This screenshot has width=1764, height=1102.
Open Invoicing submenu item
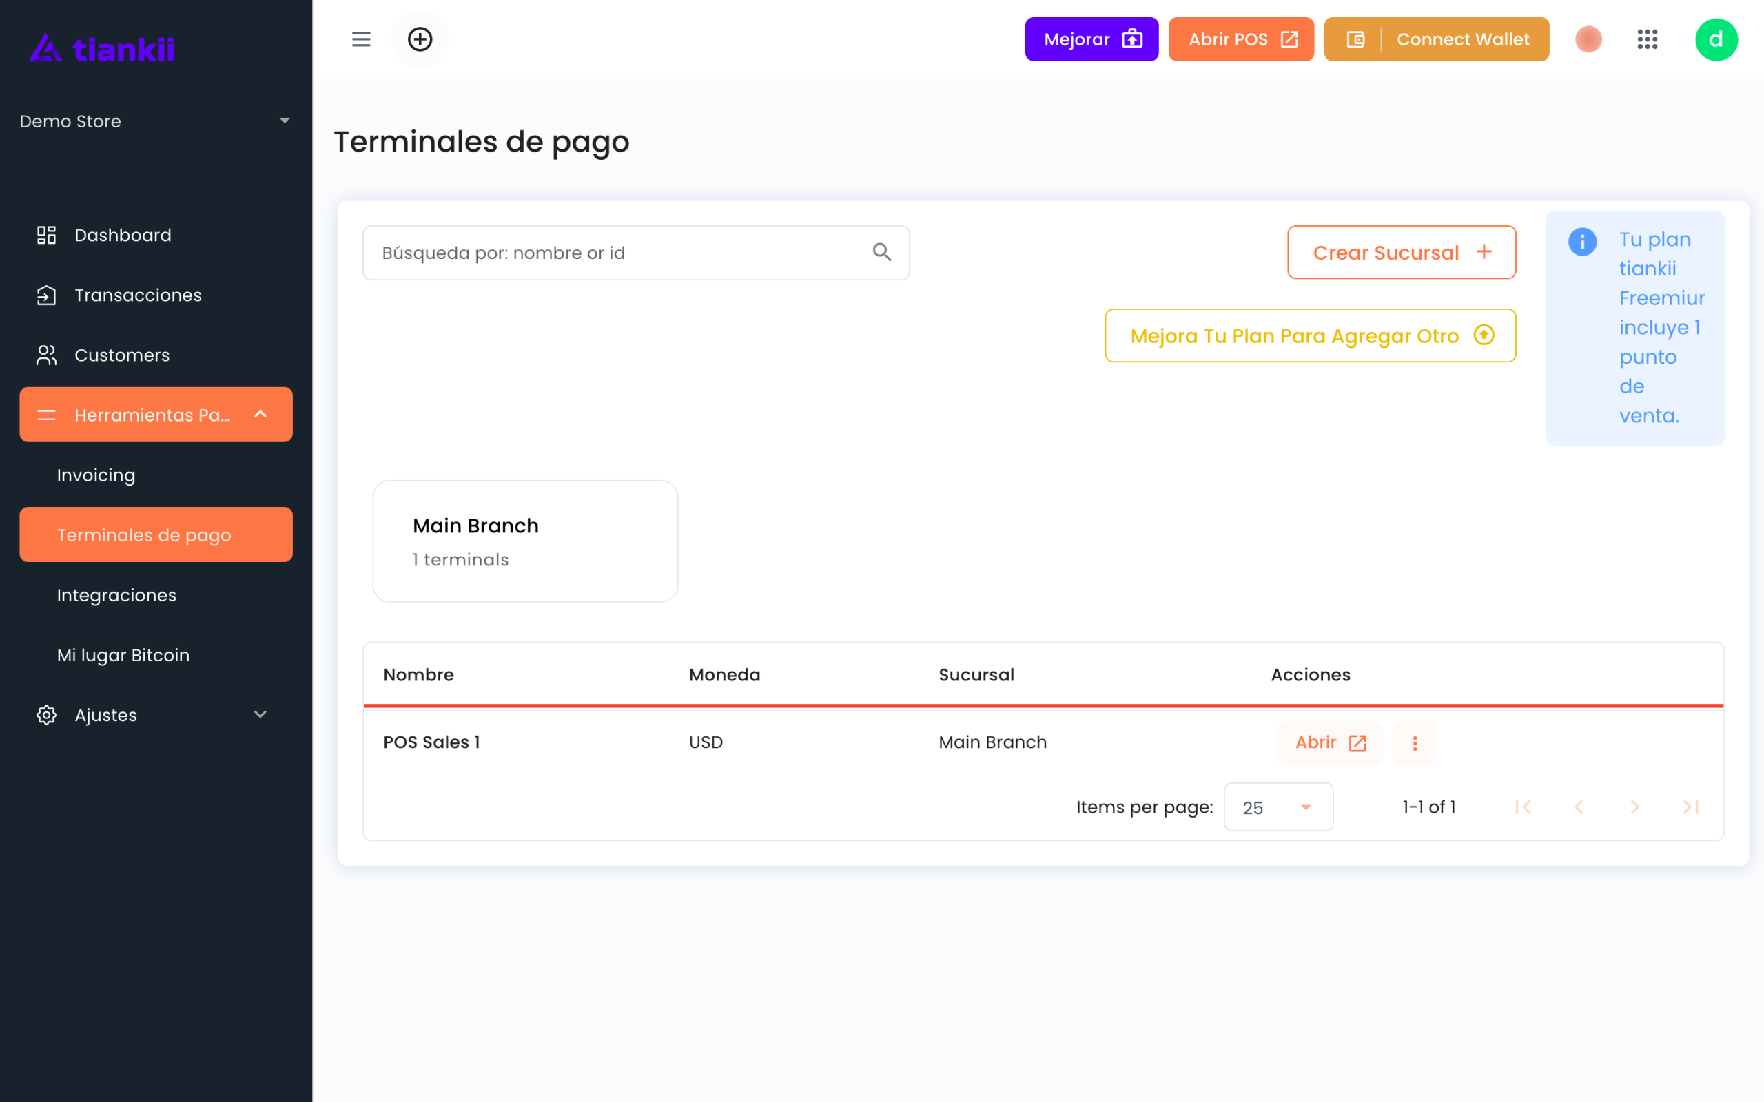(156, 475)
